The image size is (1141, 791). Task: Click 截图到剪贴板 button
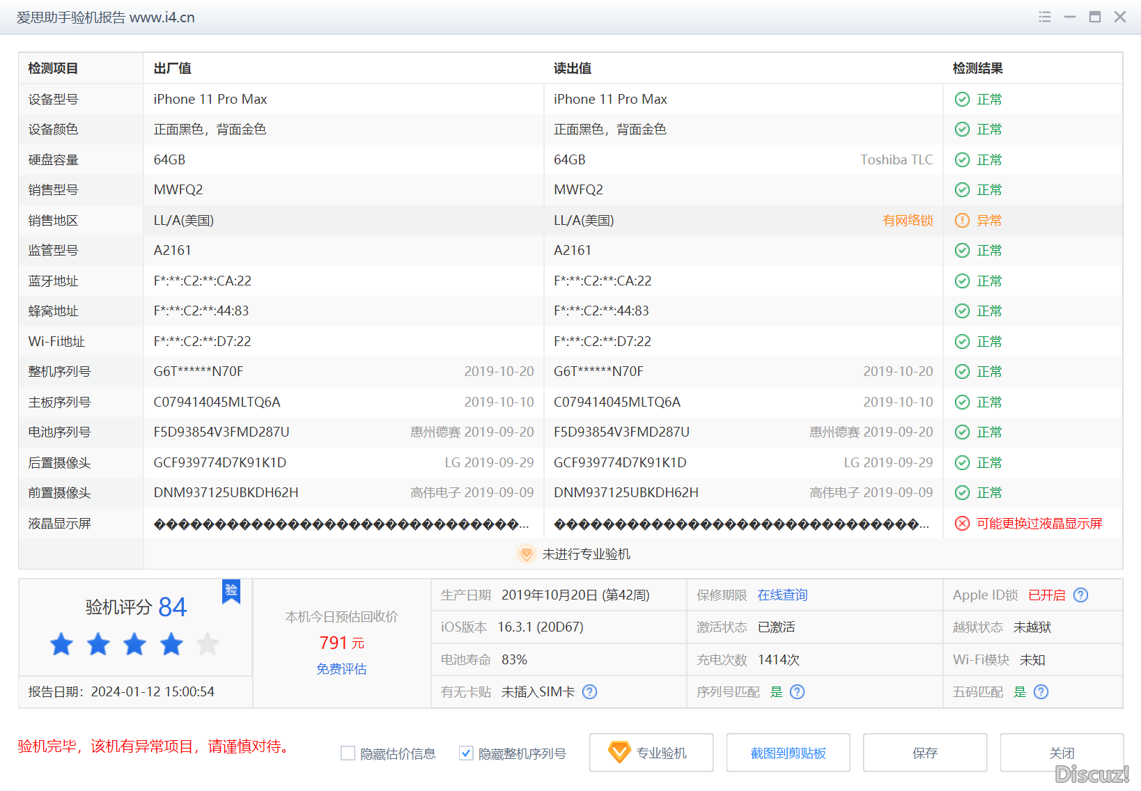tap(789, 753)
